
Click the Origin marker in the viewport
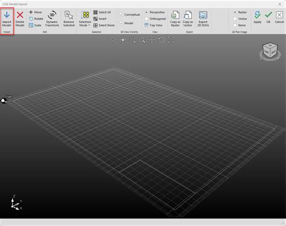tap(4, 100)
